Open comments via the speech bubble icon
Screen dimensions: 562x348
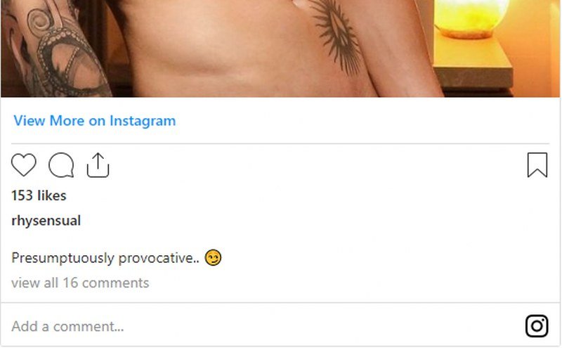[61, 165]
